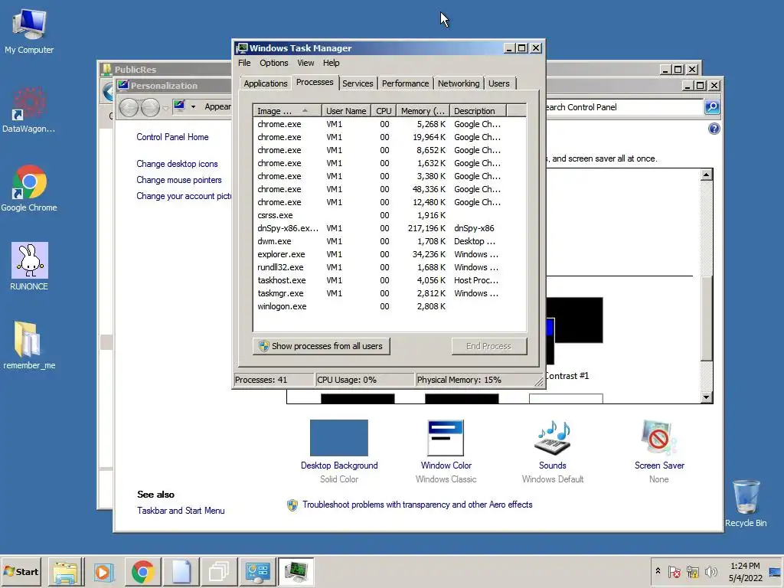This screenshot has height=588, width=784.
Task: Open Task Manager View menu
Action: coord(305,63)
